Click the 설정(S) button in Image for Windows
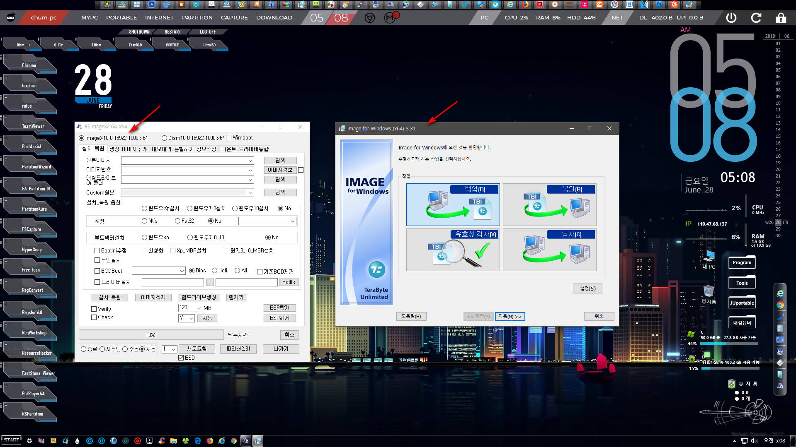The height and width of the screenshot is (447, 796). (x=588, y=289)
